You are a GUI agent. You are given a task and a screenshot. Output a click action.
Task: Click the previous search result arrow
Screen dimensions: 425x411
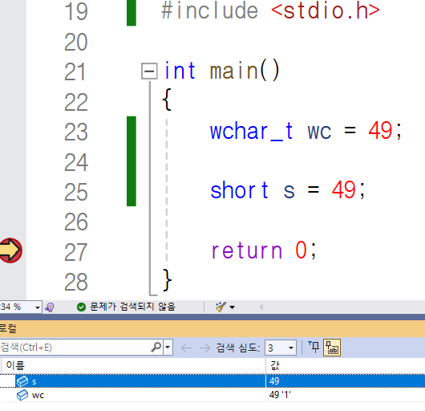187,348
